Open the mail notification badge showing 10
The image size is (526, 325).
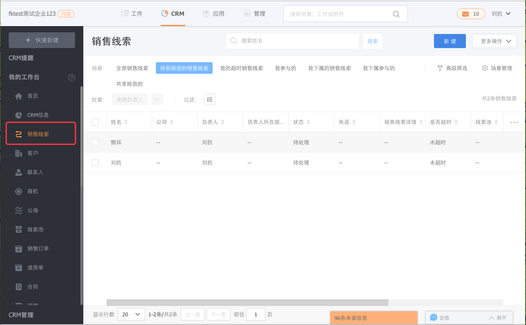[470, 14]
